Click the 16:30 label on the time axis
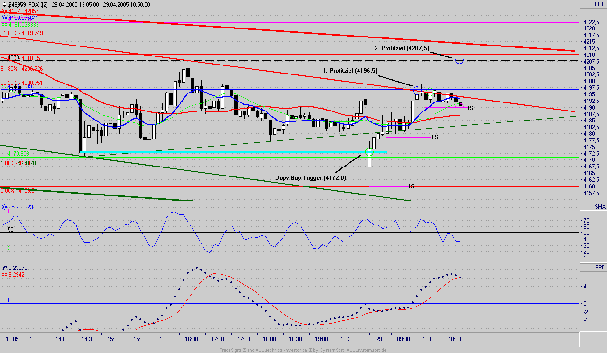The width and height of the screenshot is (607, 353). [191, 339]
